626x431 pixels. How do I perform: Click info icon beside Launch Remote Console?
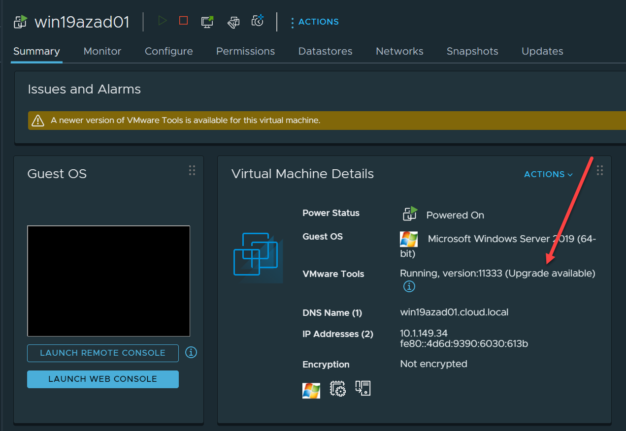[x=191, y=352]
